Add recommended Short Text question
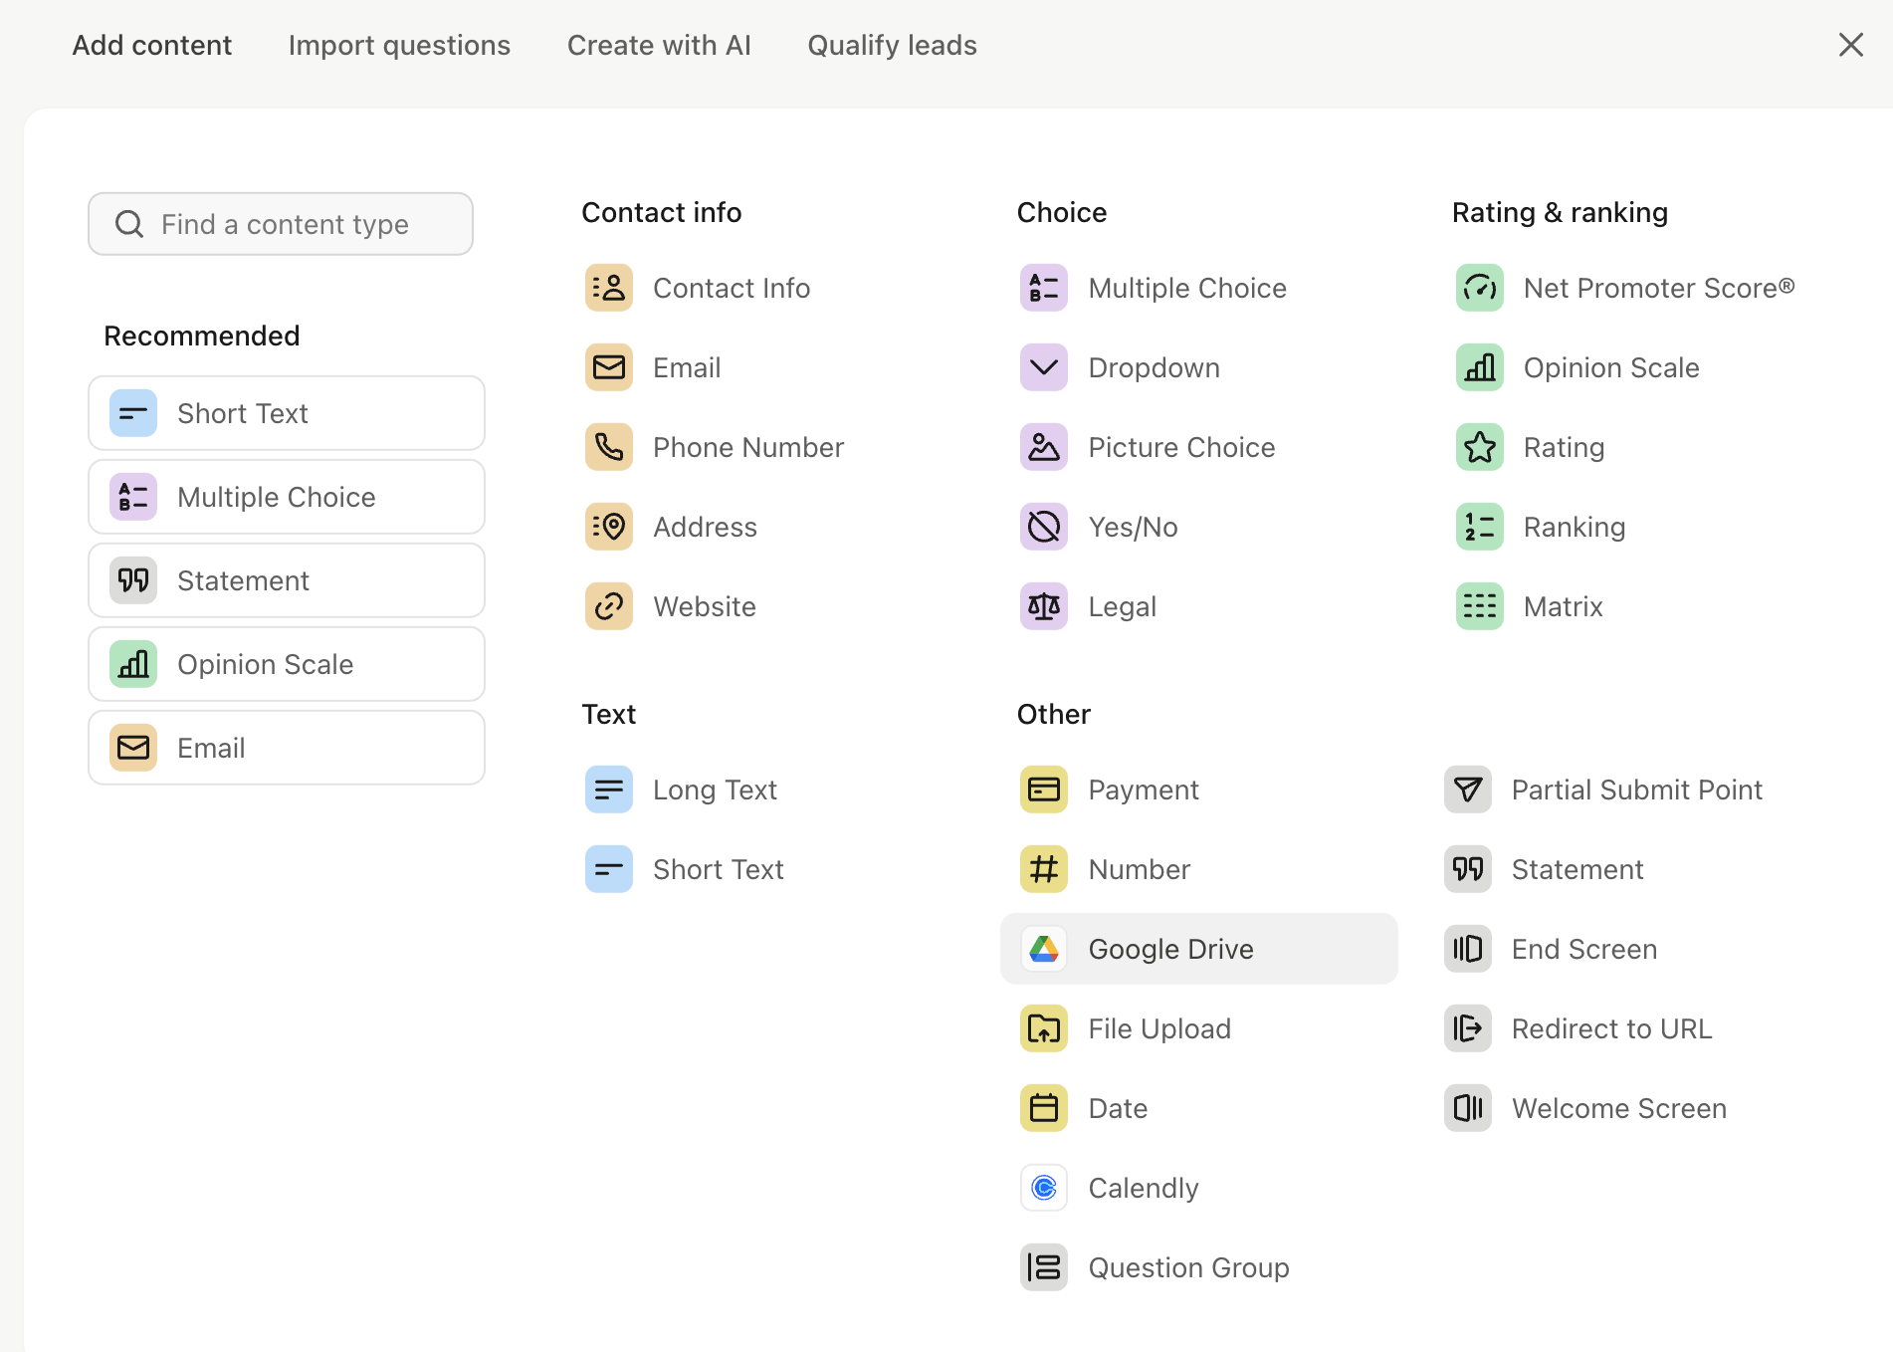 (x=287, y=413)
